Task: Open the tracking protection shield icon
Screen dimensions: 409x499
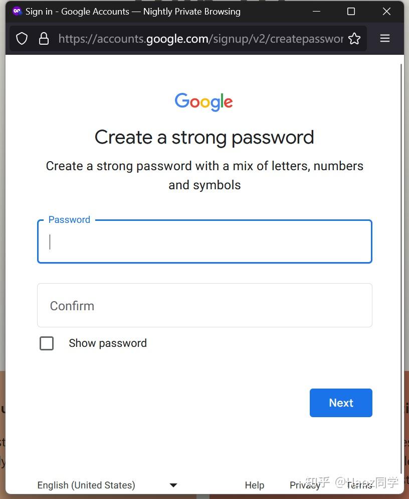Action: pos(22,39)
